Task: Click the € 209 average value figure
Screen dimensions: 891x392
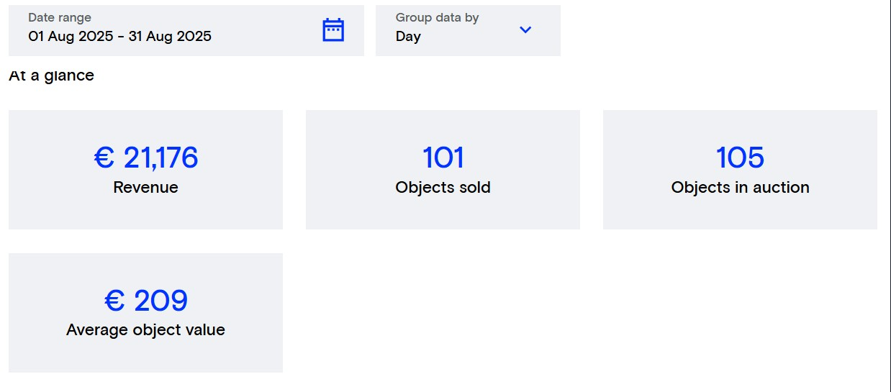Action: point(145,301)
